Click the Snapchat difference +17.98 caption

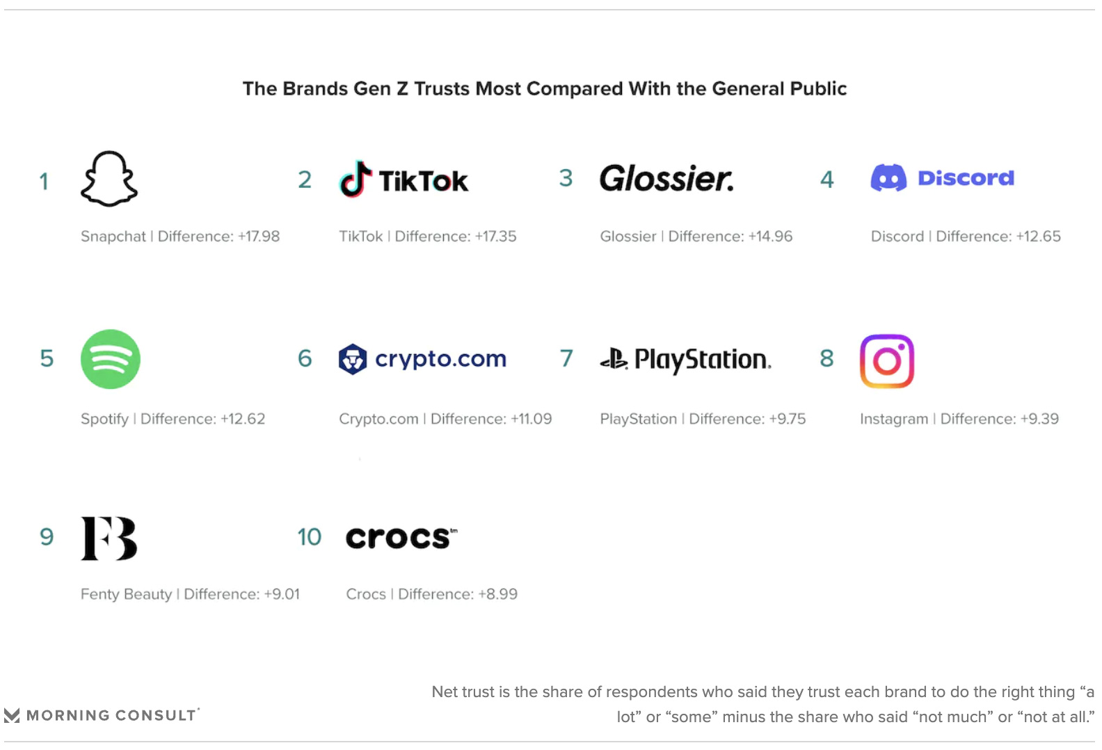coord(180,237)
